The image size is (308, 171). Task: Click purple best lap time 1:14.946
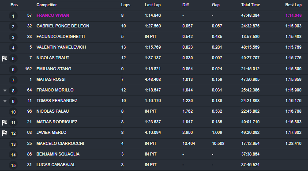tap(293, 15)
